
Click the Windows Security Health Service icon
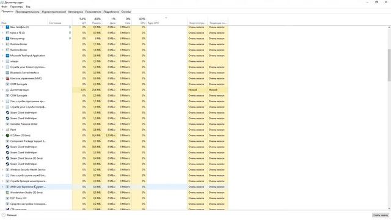click(7, 170)
